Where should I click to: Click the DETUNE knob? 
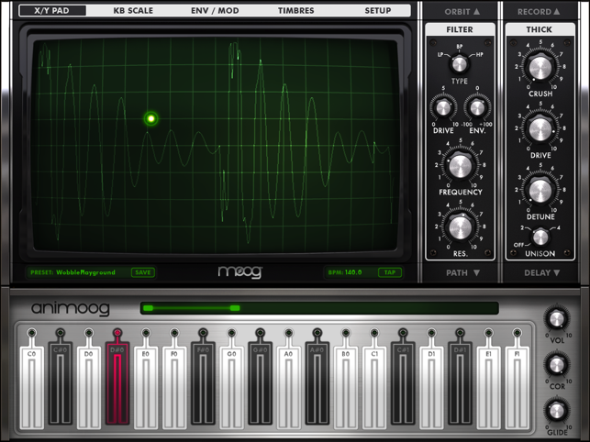(540, 190)
